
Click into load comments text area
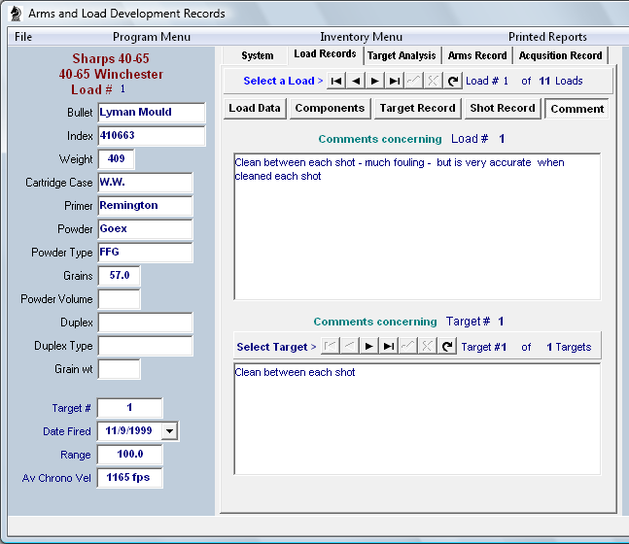[417, 226]
